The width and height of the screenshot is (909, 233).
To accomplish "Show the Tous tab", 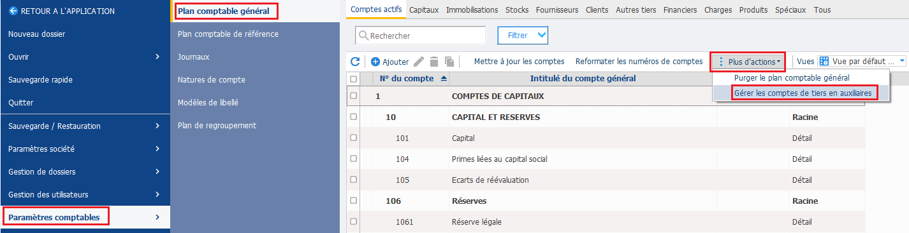I will (822, 10).
